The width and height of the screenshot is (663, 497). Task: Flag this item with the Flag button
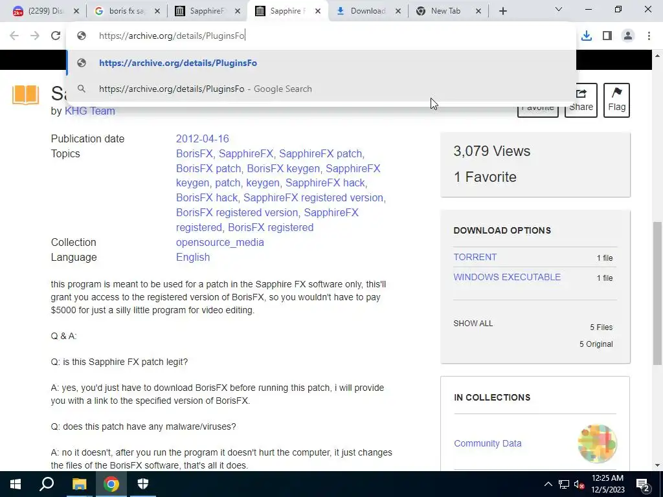(616, 100)
